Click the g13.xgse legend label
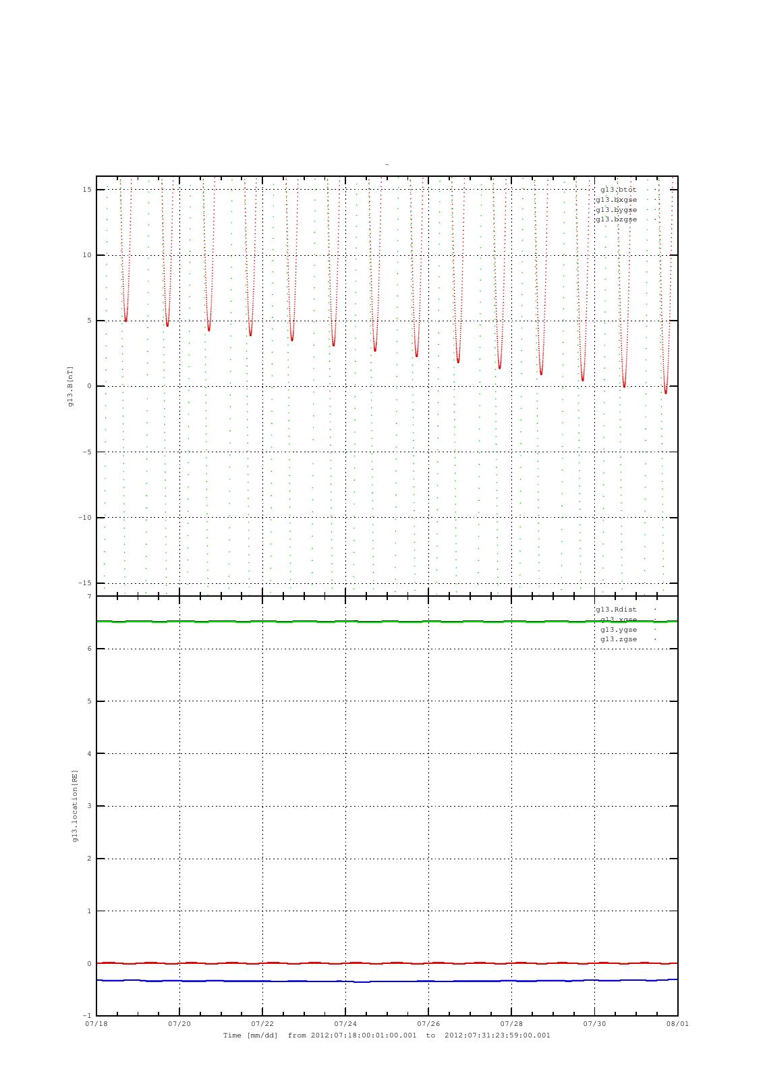Screen dimensions: 763x1080 [618, 619]
